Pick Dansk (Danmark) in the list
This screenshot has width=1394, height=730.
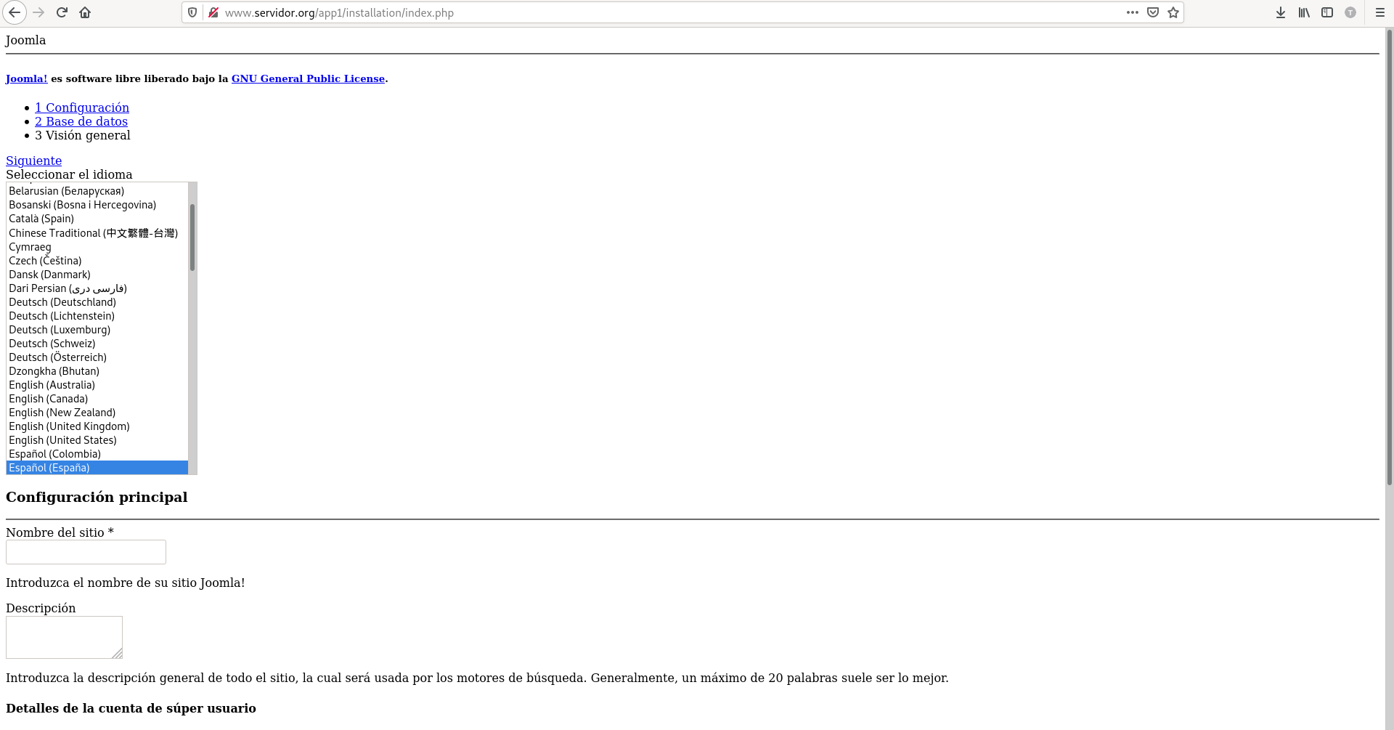point(97,275)
